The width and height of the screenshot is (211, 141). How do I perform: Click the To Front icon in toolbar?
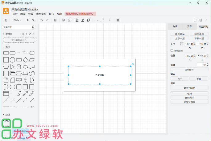(63, 20)
